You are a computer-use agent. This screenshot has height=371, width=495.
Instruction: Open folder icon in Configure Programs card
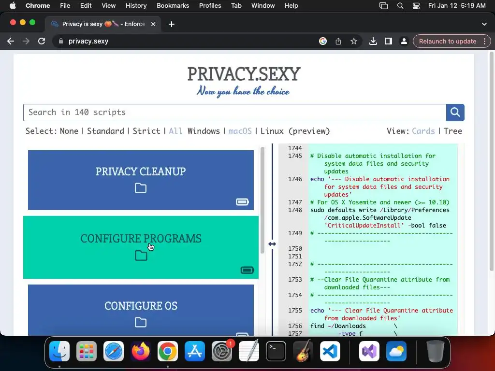tap(141, 256)
